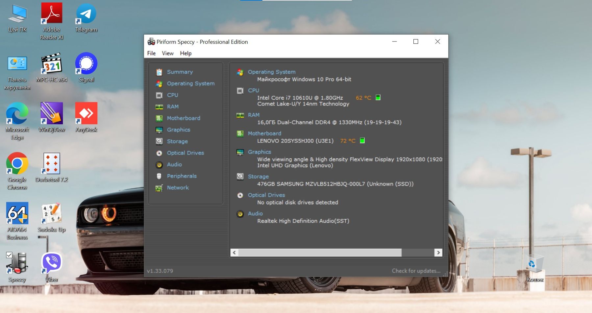
Task: Click the CPU icon in summary pane
Action: 240,91
